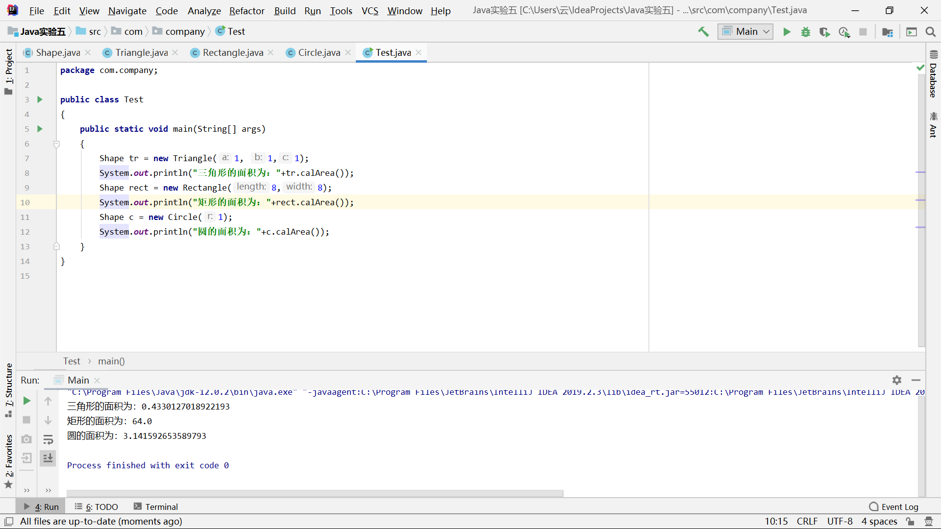This screenshot has width=941, height=529.
Task: Toggle read-only lock in status bar
Action: tap(910, 521)
